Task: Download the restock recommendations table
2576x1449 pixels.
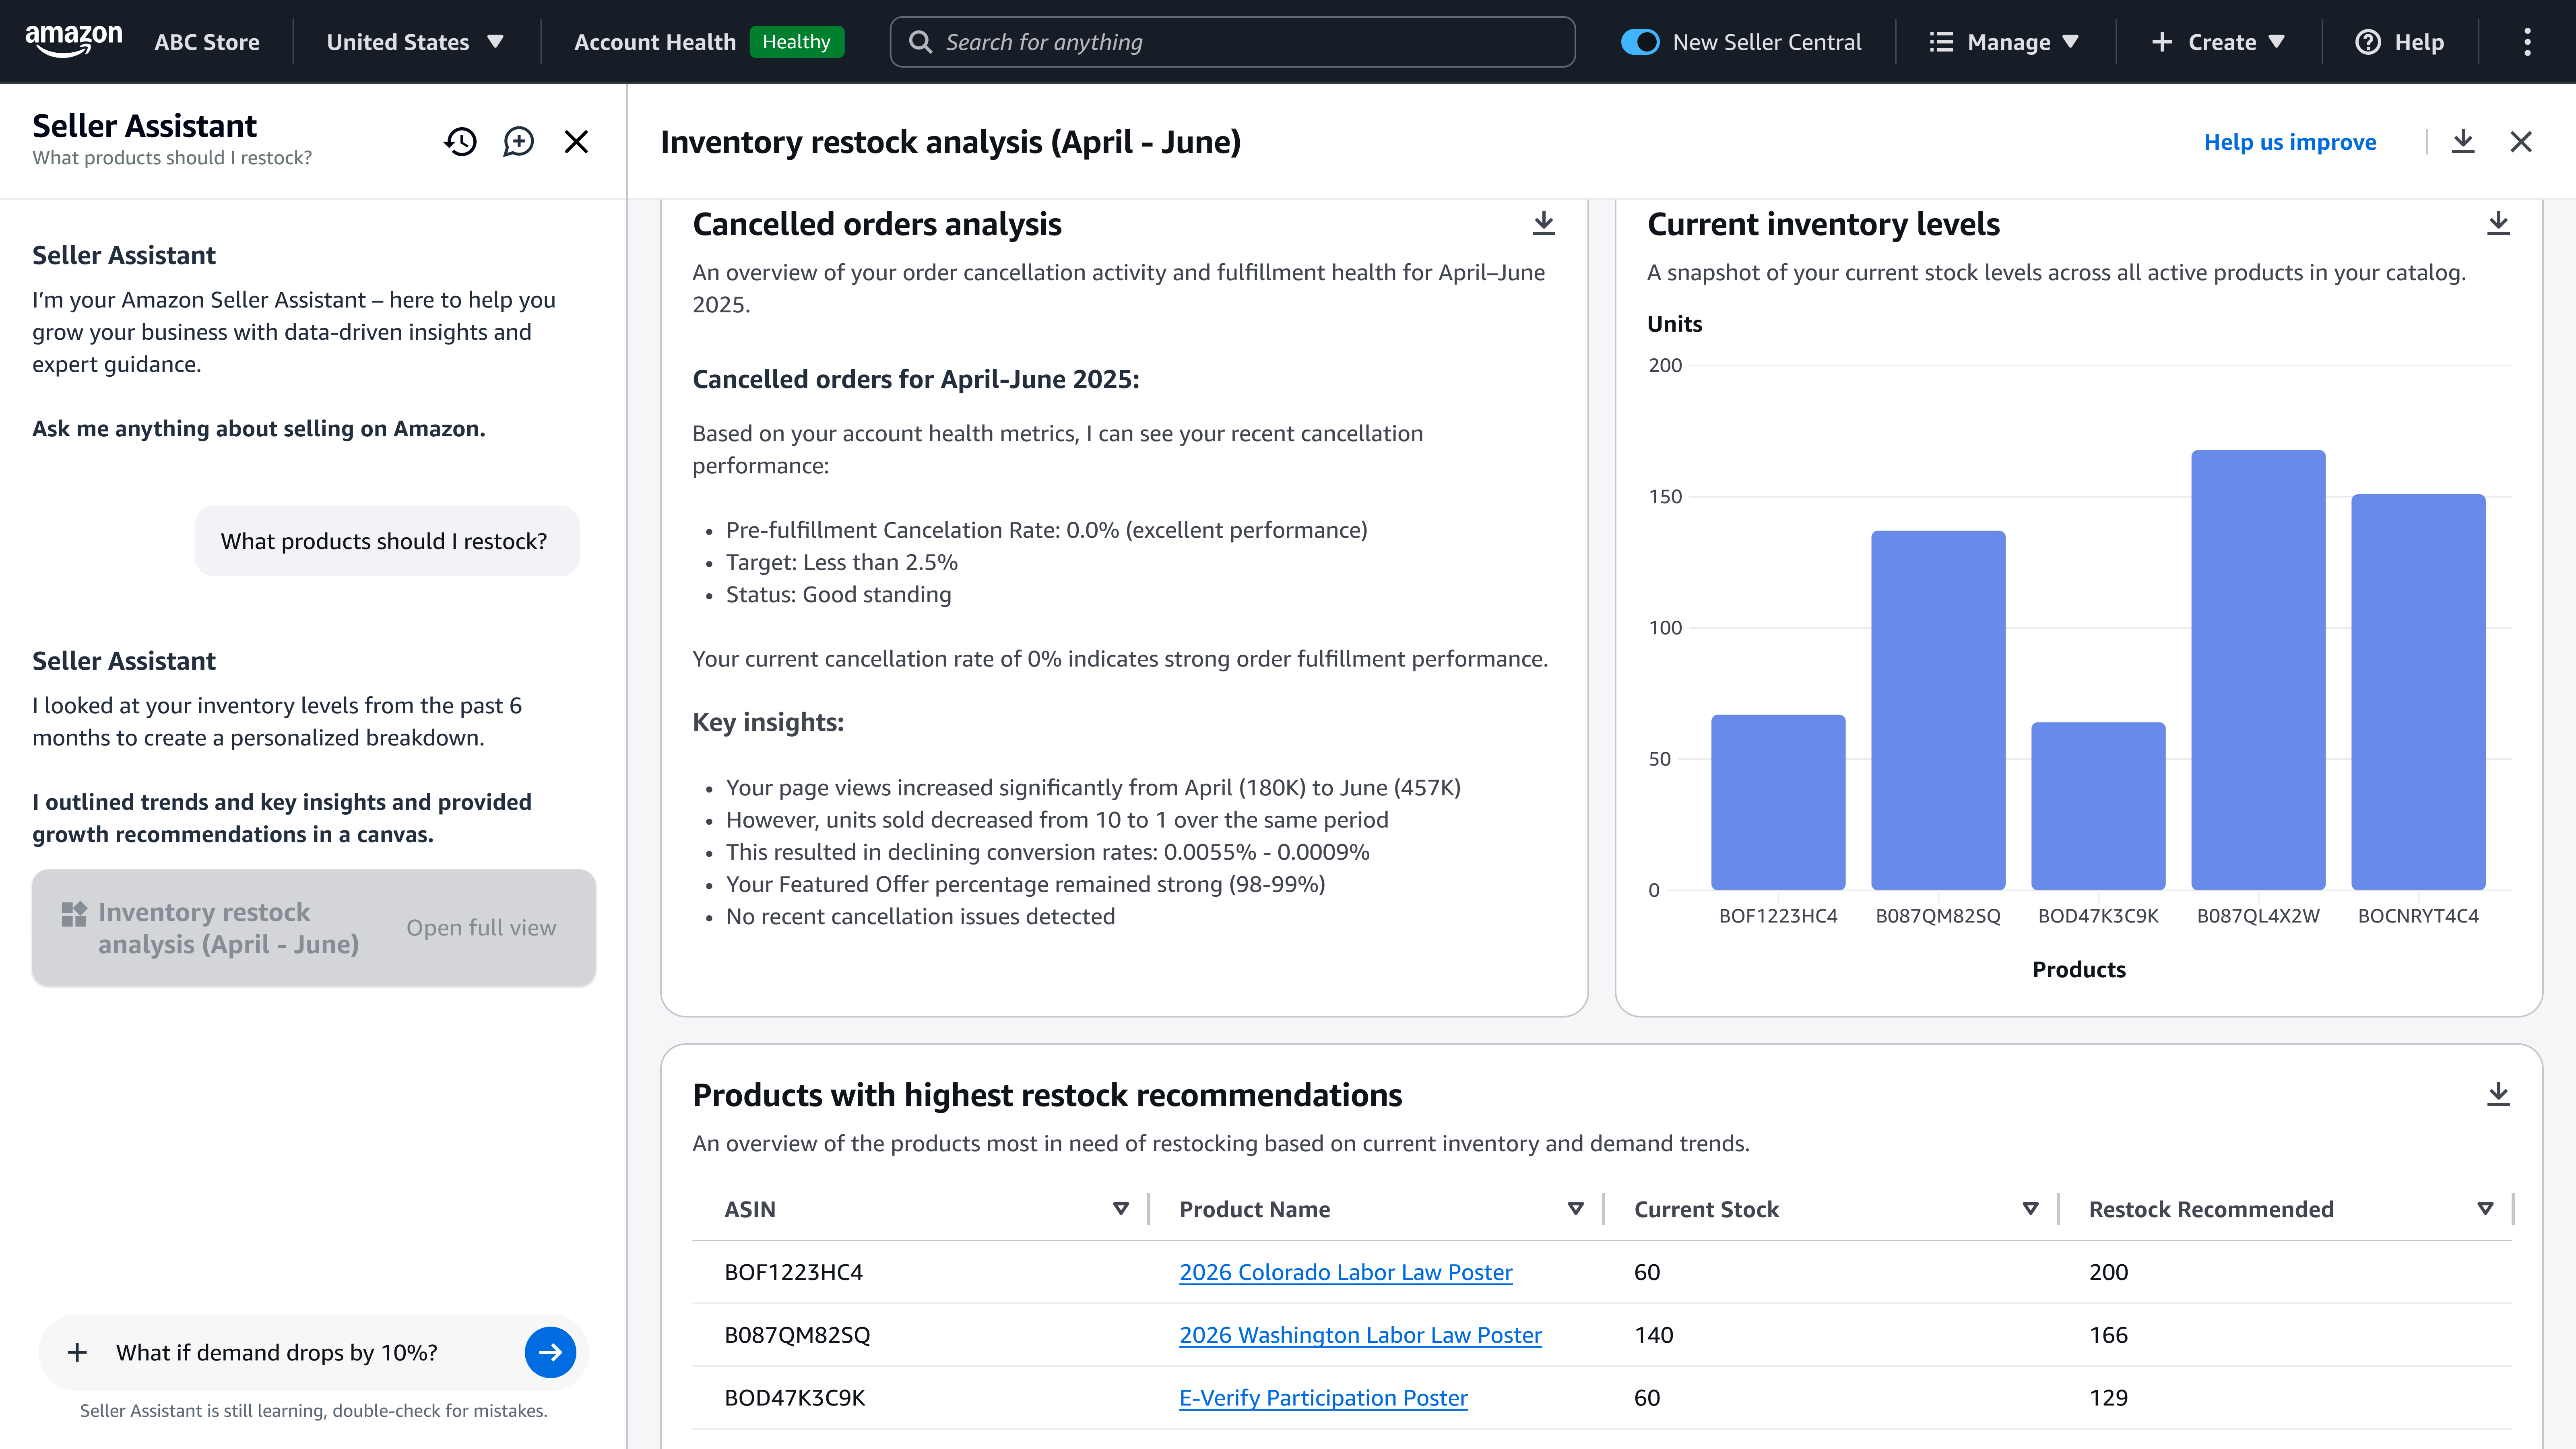Action: pos(2499,1093)
